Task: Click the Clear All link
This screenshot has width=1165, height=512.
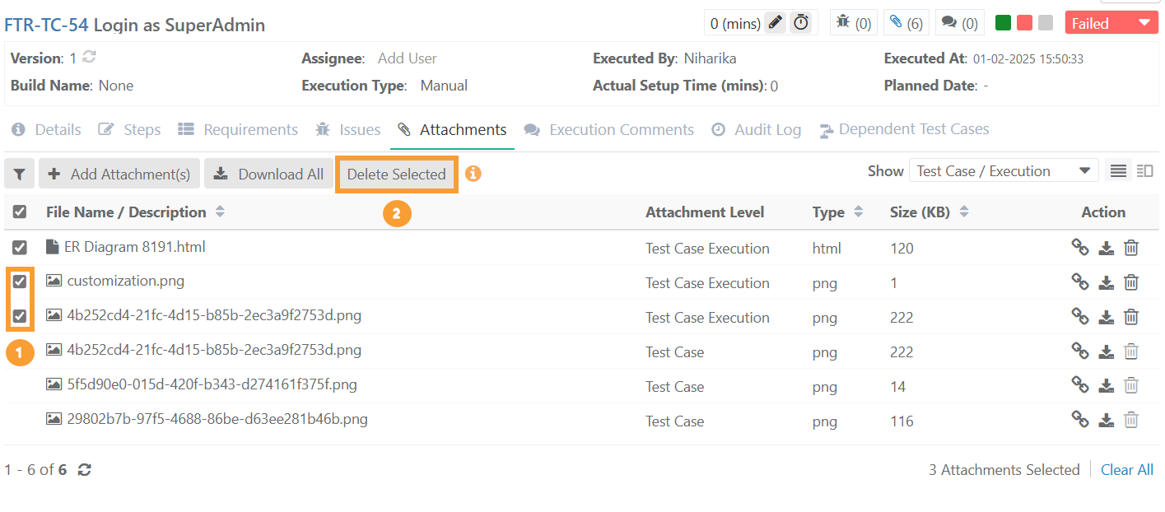Action: click(1126, 470)
